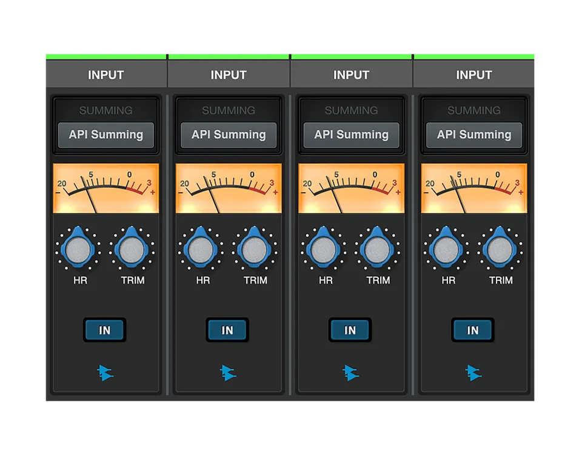Image resolution: width=582 pixels, height=457 pixels.
Task: Click the VU meter on the third channel
Action: (x=352, y=188)
